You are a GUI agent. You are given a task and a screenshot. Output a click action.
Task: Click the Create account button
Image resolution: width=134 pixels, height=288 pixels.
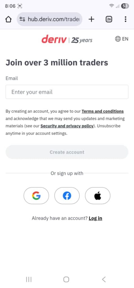tap(67, 152)
